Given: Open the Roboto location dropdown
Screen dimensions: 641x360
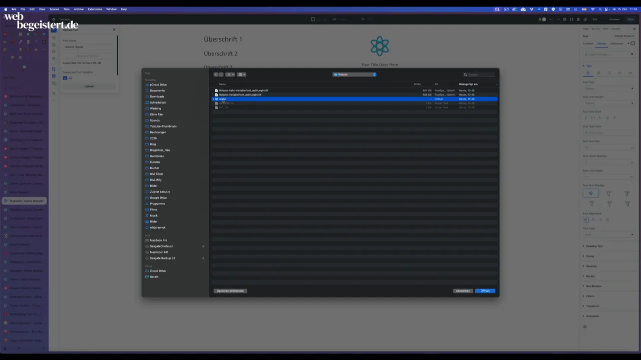Looking at the screenshot, I should (x=354, y=74).
